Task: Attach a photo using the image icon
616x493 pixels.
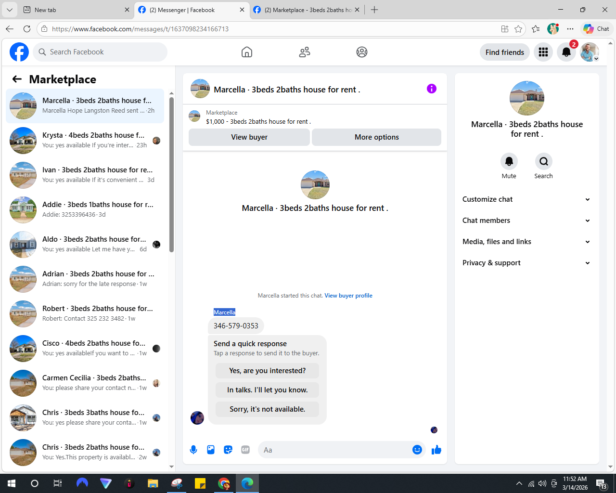Action: pyautogui.click(x=211, y=450)
